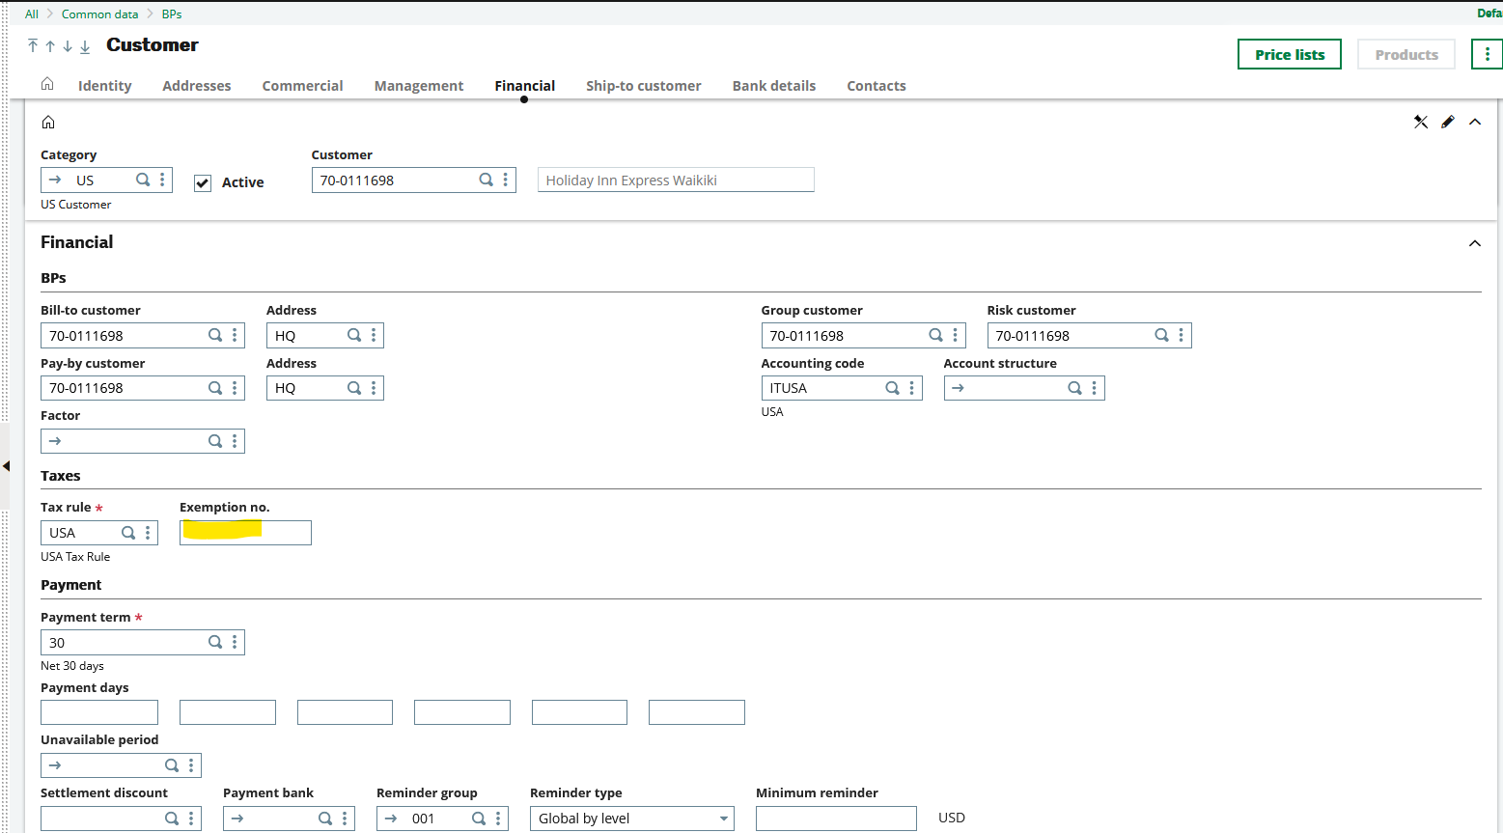
Task: Collapse the header panel with the top chevron
Action: pyautogui.click(x=1474, y=122)
